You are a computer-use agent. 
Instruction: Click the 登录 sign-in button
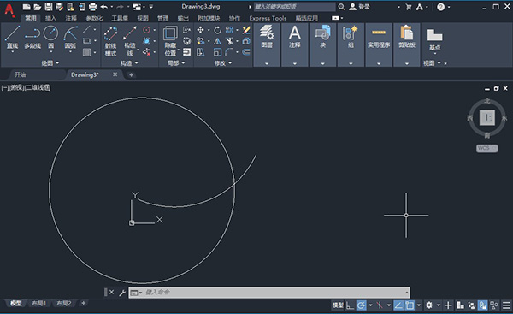[x=360, y=7]
